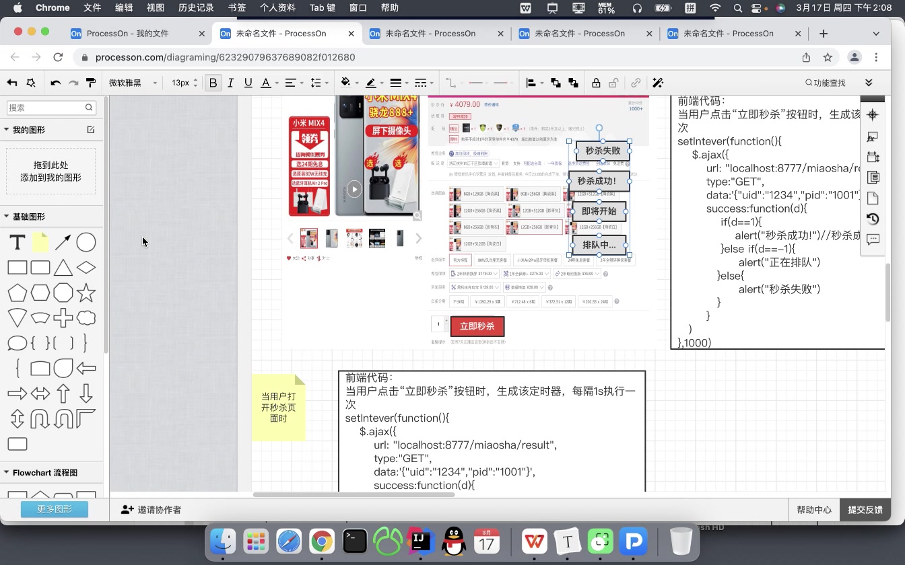Select the Text shape from basic shapes

pos(18,242)
